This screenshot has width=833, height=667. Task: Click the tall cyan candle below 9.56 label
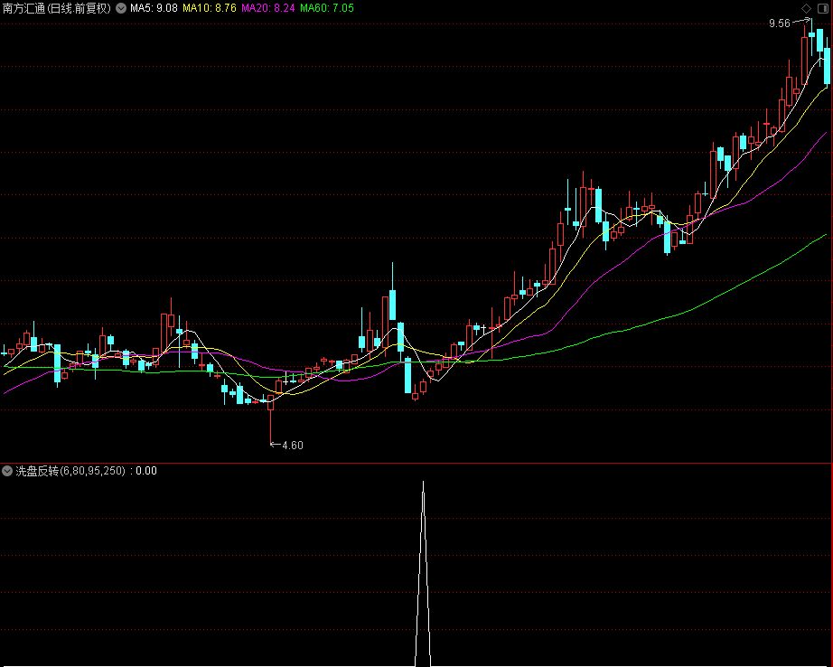819,41
